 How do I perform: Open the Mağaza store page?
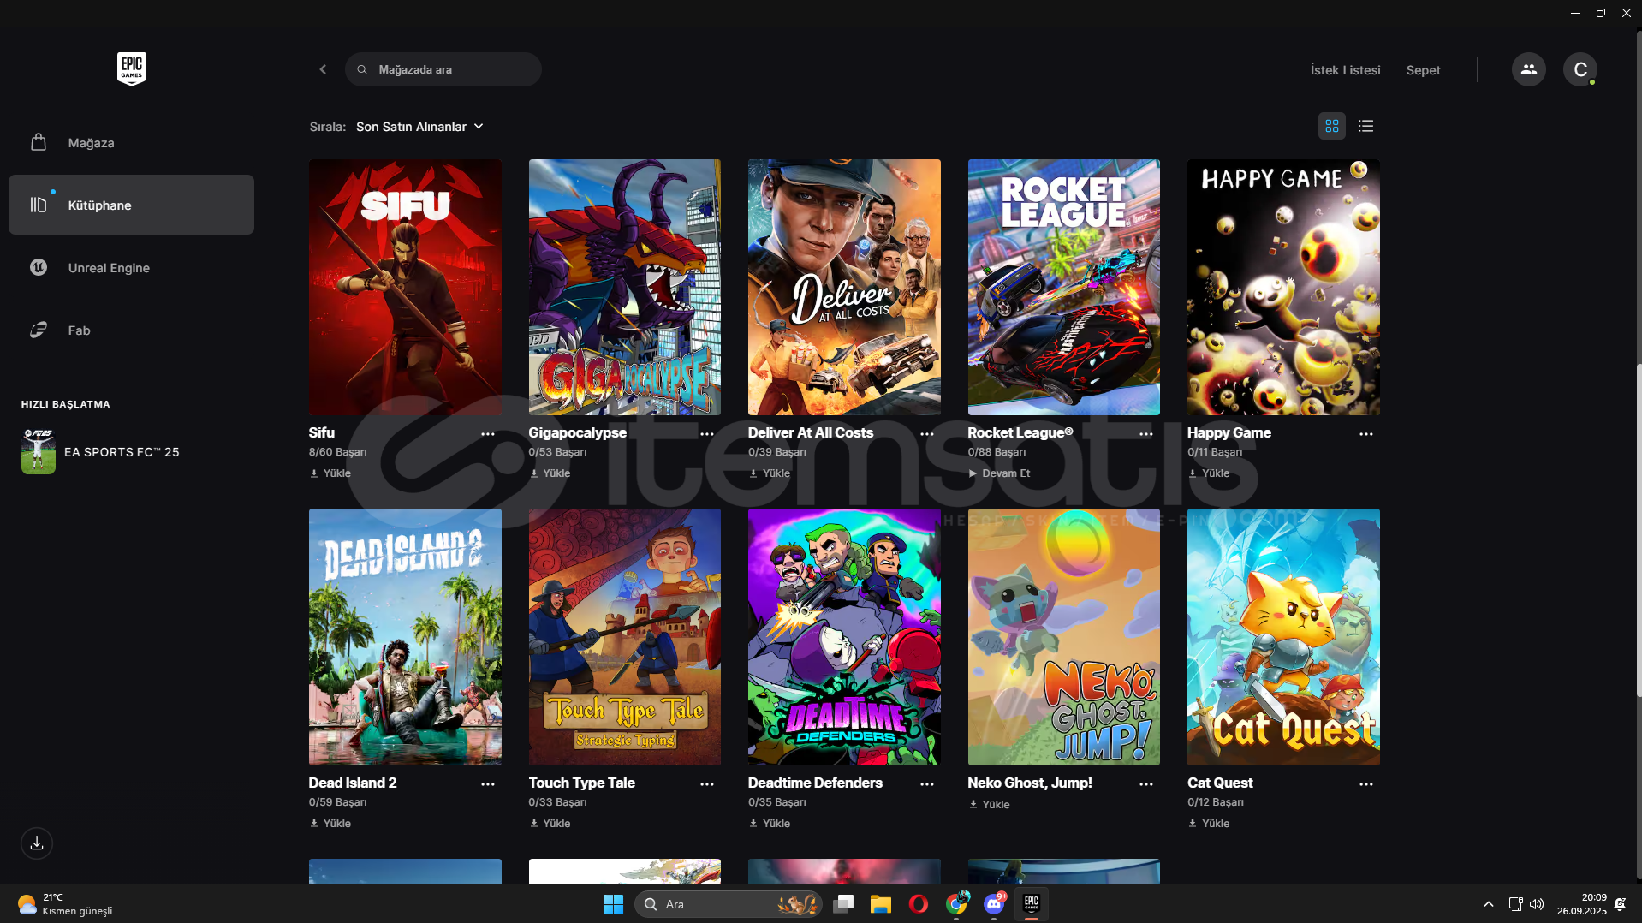point(131,143)
